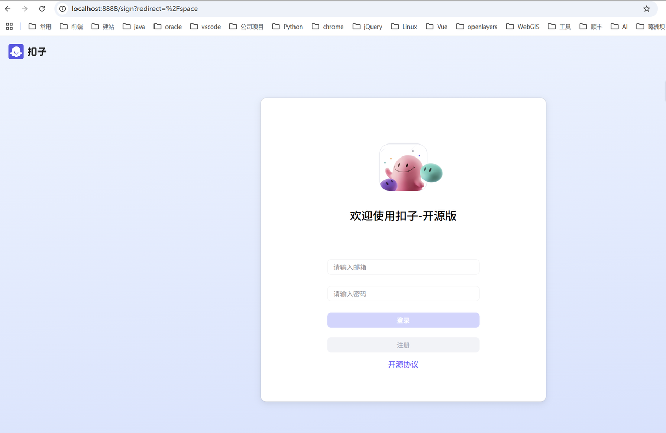Open the bookmark apps grid icon
Viewport: 666px width, 433px height.
pos(9,26)
